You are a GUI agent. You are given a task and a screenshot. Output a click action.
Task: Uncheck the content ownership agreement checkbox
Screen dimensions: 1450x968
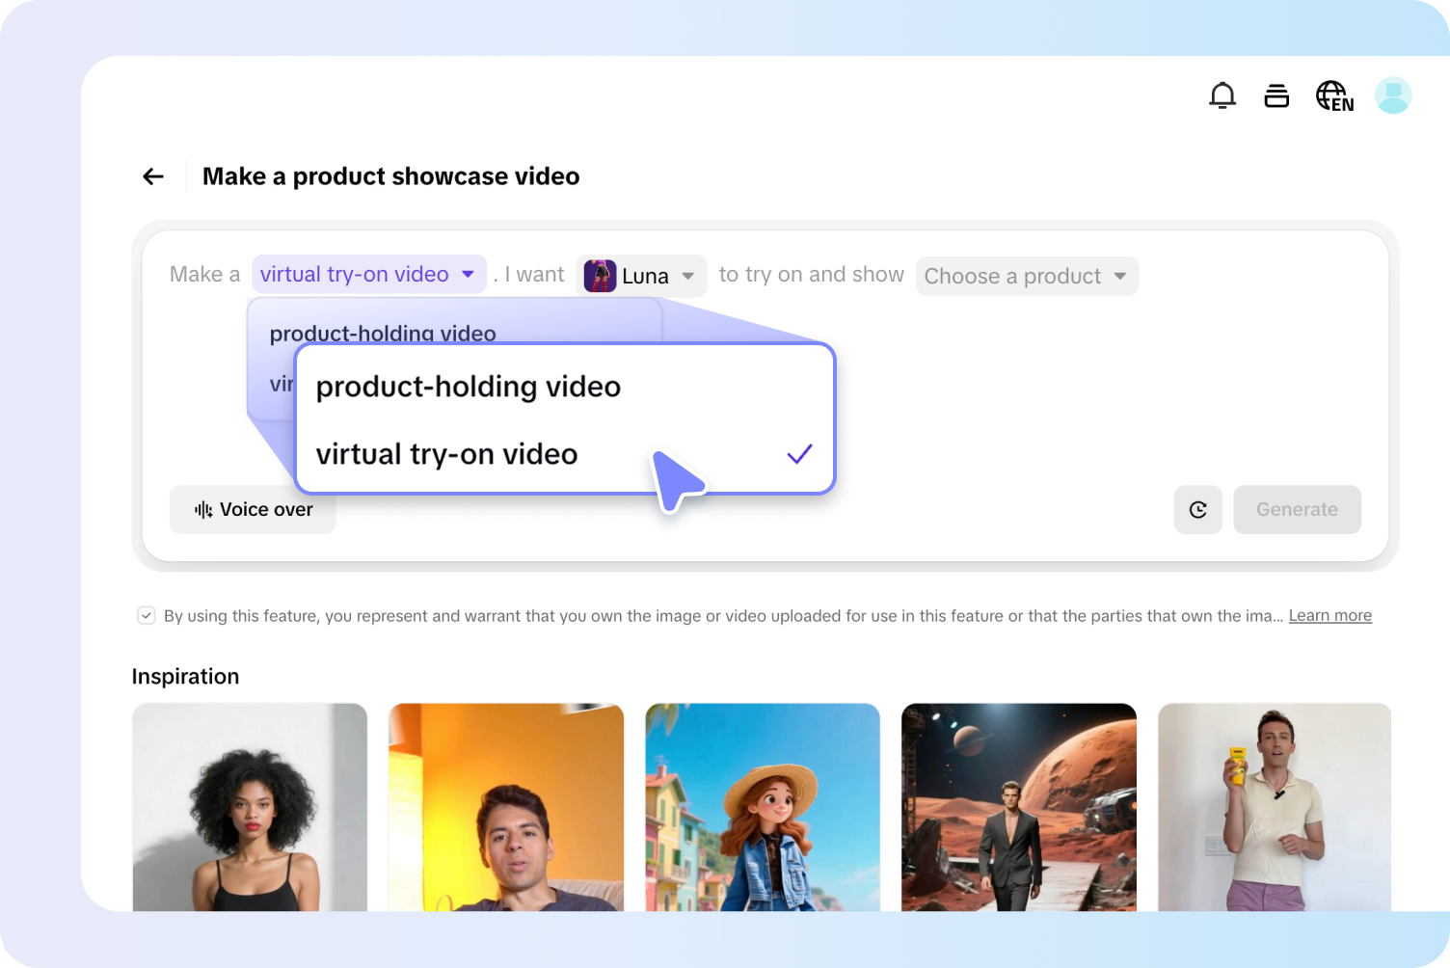tap(146, 615)
